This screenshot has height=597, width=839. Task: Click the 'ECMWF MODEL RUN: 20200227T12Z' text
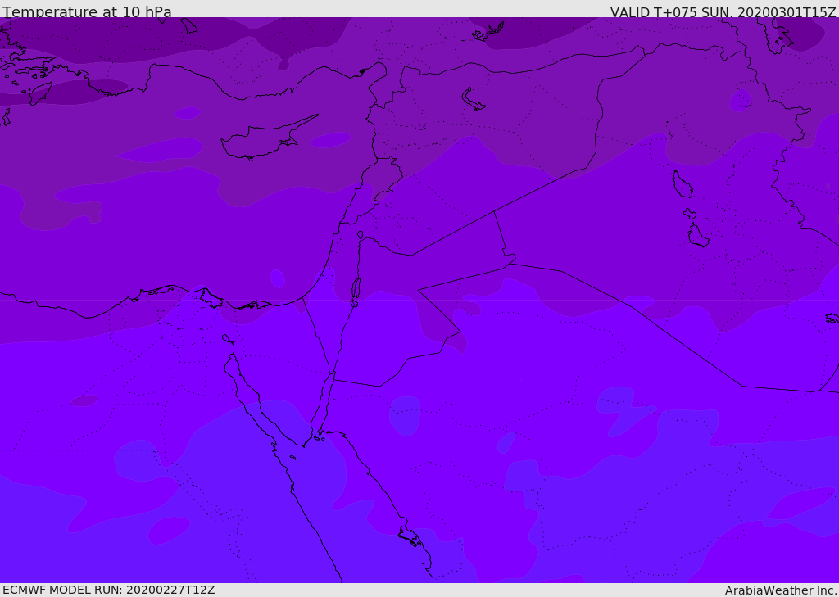click(109, 590)
